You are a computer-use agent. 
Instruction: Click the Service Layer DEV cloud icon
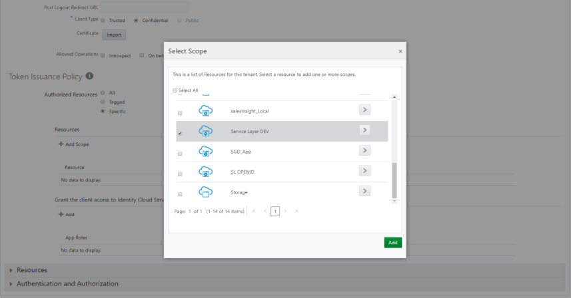click(x=205, y=131)
